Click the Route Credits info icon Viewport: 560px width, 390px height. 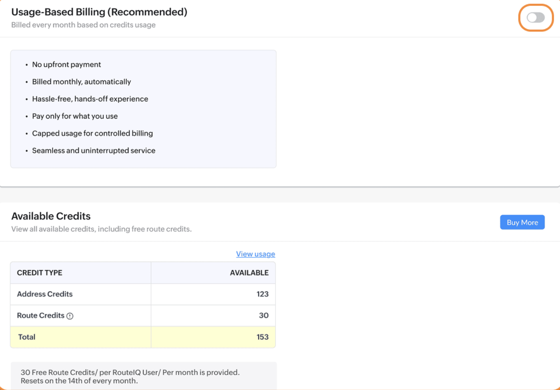tap(70, 316)
